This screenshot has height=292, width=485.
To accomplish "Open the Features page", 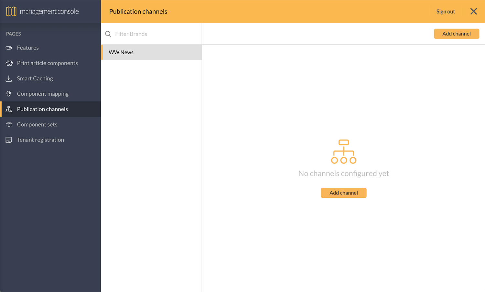I will (51, 48).
